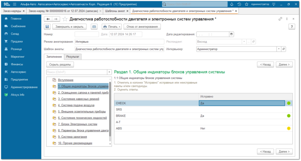Navigate back with the left arrow
This screenshot has height=161, width=301.
click(48, 19)
